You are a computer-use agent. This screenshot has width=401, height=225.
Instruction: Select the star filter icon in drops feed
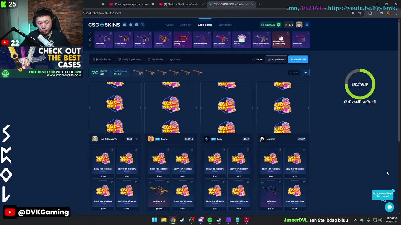click(90, 45)
